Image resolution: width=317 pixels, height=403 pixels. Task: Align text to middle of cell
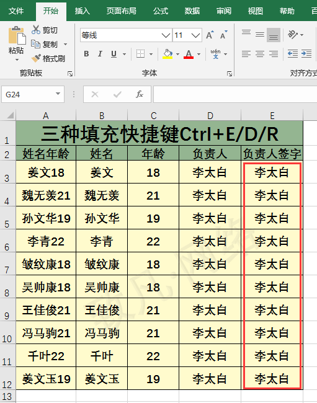tap(260, 35)
